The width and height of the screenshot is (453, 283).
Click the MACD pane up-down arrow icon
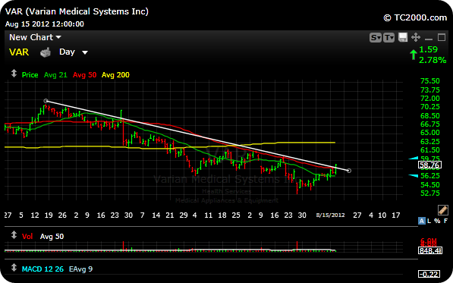click(x=14, y=268)
